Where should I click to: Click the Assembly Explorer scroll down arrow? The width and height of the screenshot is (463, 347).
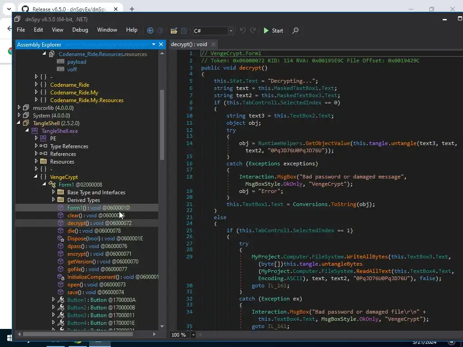pyautogui.click(x=162, y=326)
